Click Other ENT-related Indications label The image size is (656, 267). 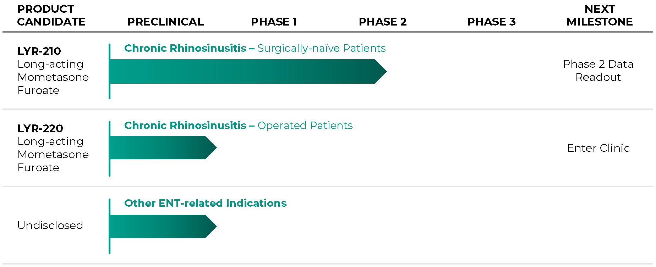click(205, 203)
